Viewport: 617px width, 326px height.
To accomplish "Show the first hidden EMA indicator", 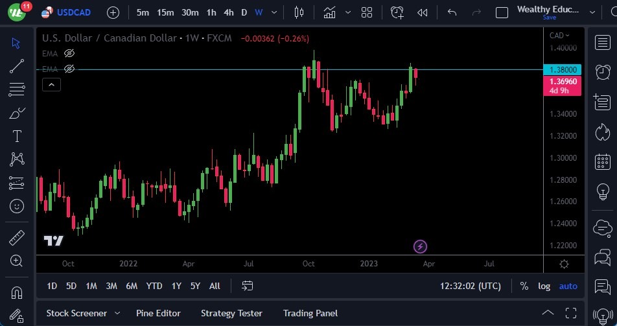I will click(x=69, y=53).
